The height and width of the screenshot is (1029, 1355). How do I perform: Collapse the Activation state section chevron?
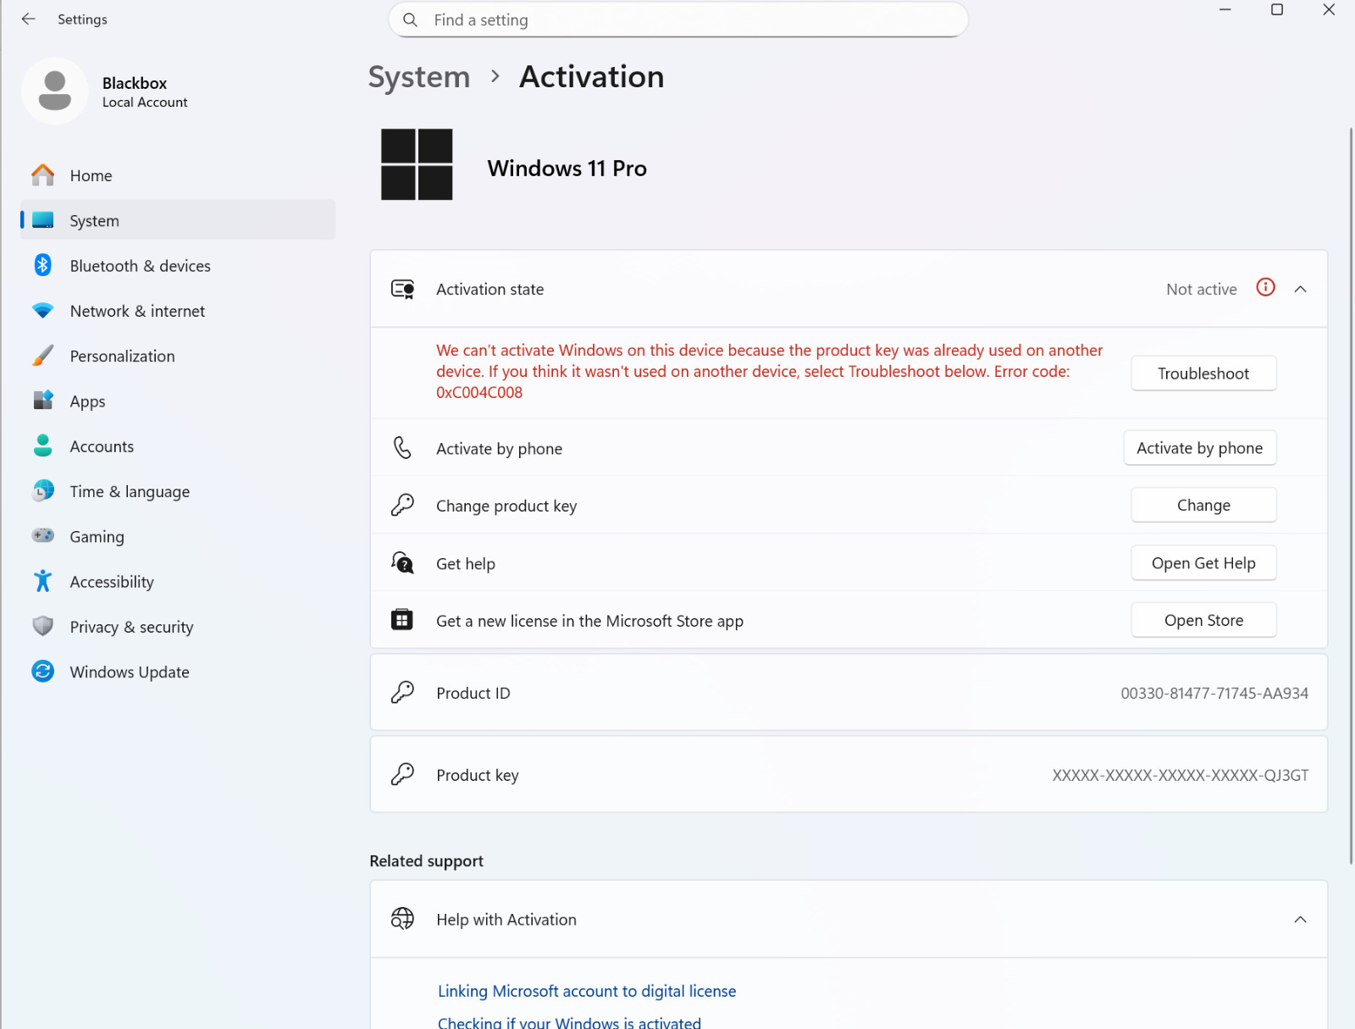tap(1301, 289)
